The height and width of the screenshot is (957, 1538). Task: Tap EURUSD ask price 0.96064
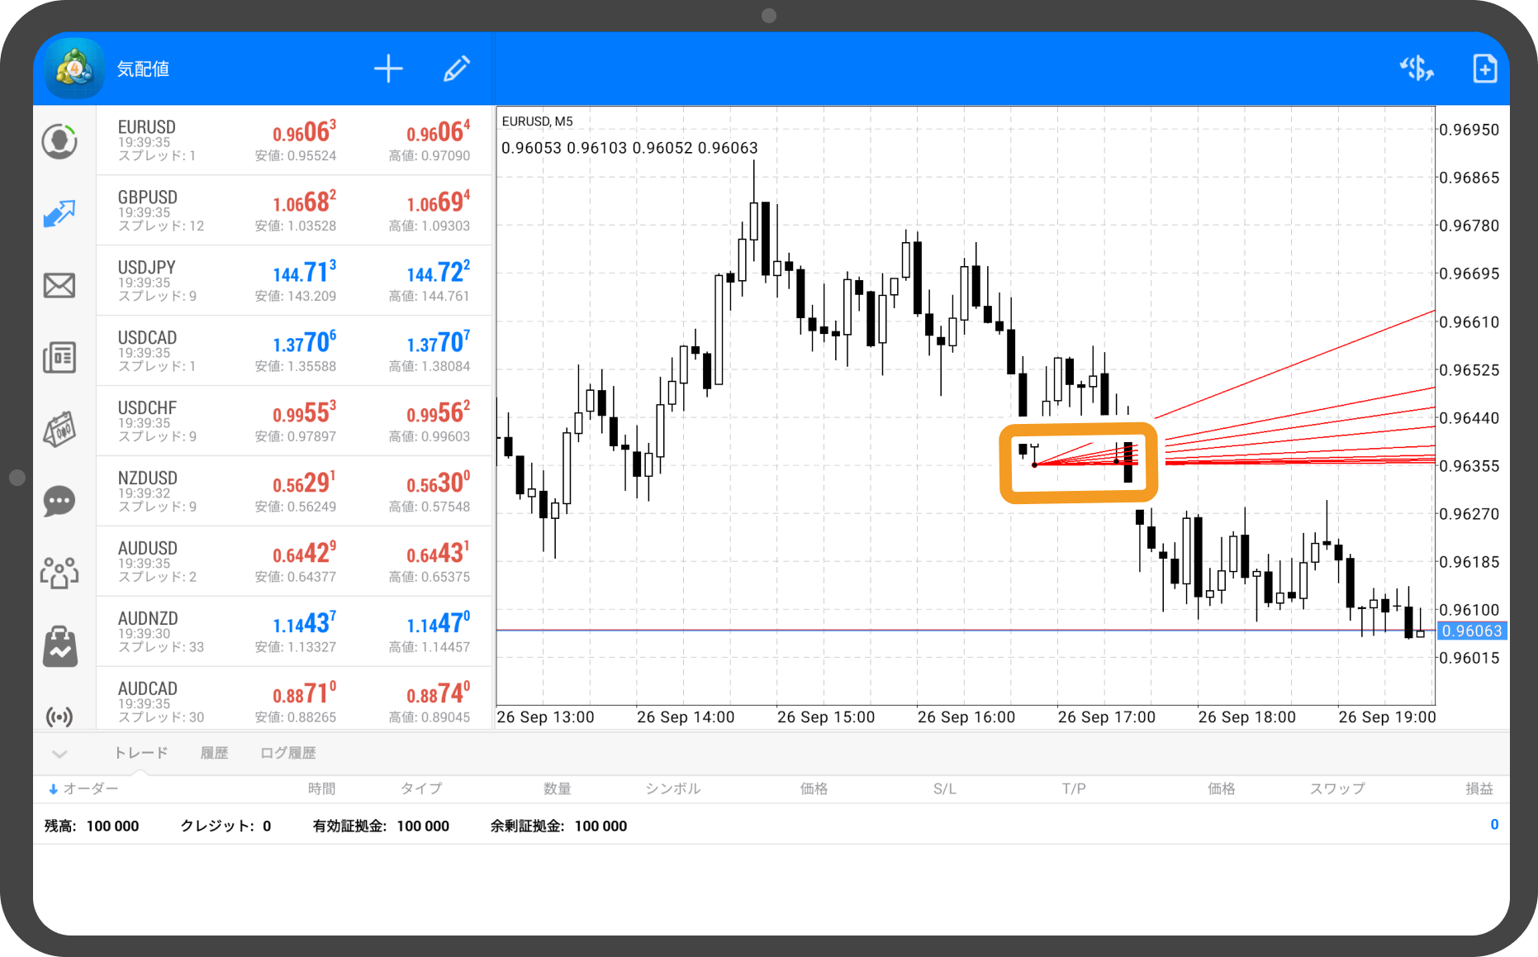click(x=438, y=131)
